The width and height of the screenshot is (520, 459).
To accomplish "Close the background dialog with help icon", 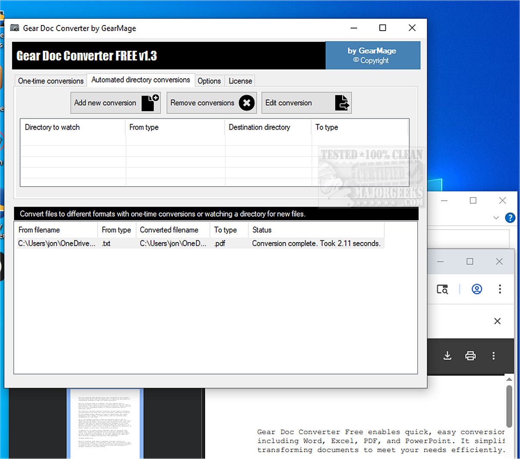I will point(502,201).
